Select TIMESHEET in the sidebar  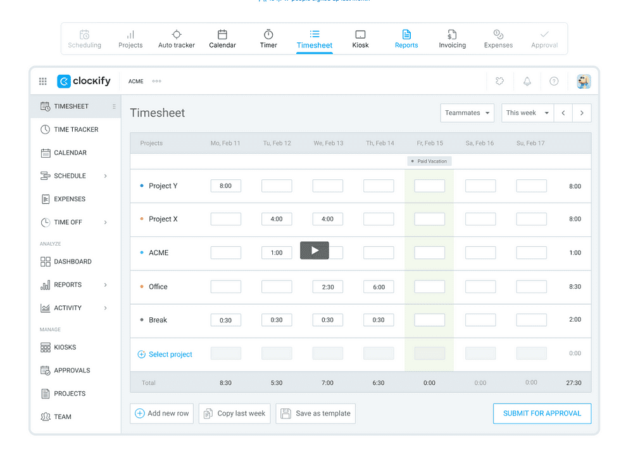click(x=75, y=106)
